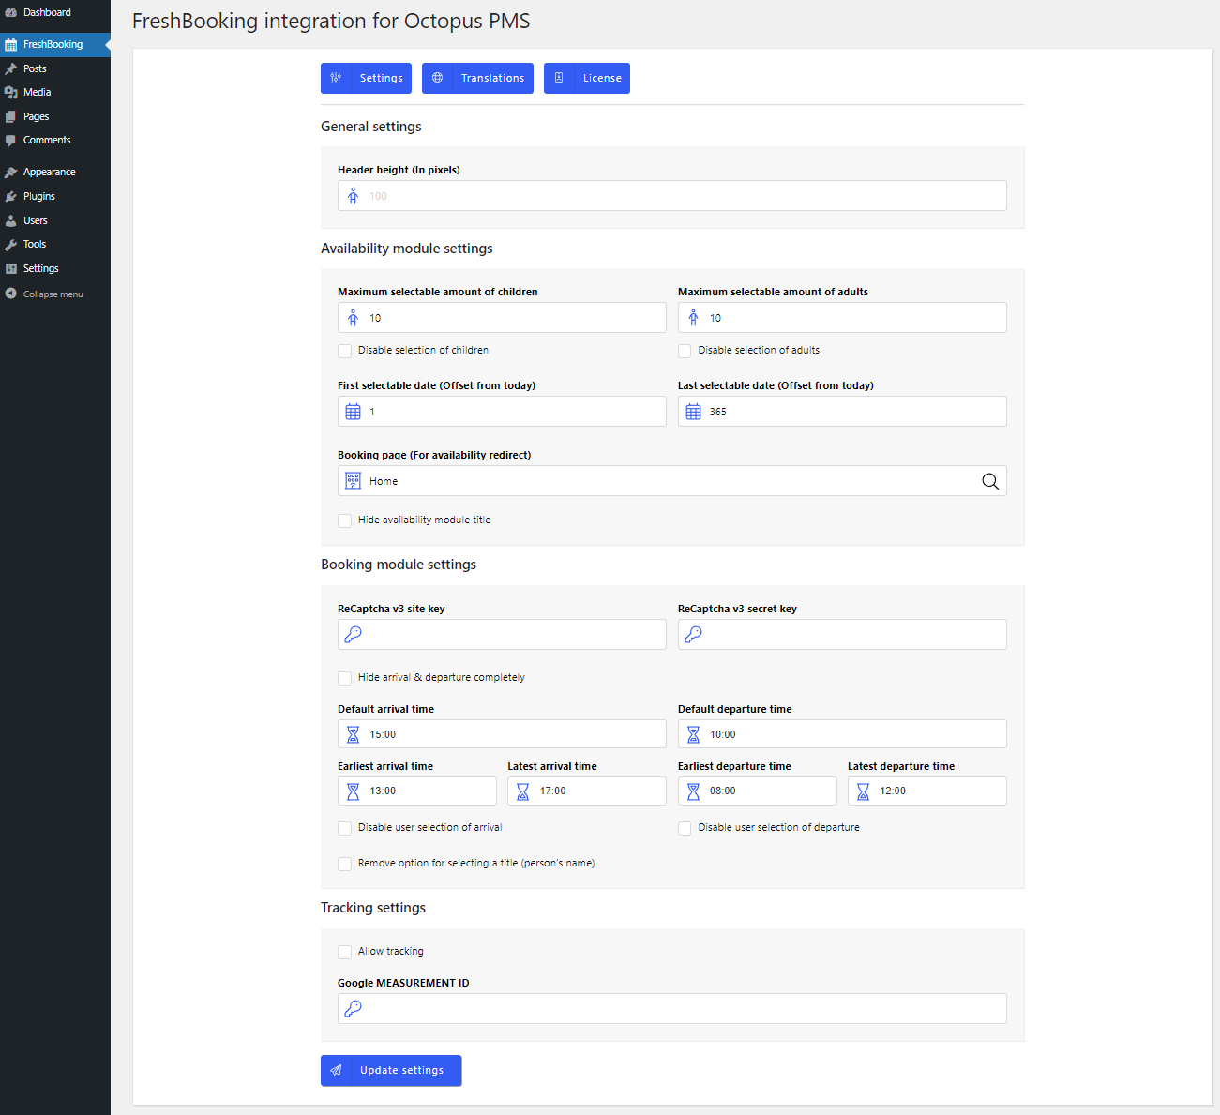Switch to the Translations tab

477,78
